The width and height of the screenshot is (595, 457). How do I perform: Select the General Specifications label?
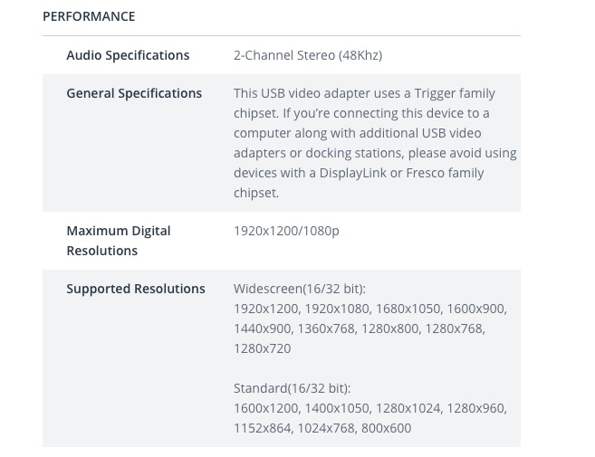pos(134,93)
